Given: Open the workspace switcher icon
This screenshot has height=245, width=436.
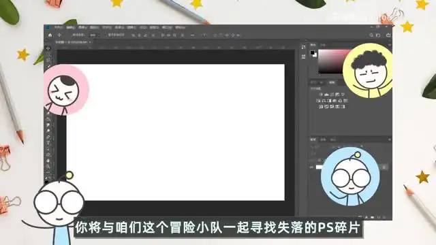Looking at the screenshot, I should (x=378, y=35).
